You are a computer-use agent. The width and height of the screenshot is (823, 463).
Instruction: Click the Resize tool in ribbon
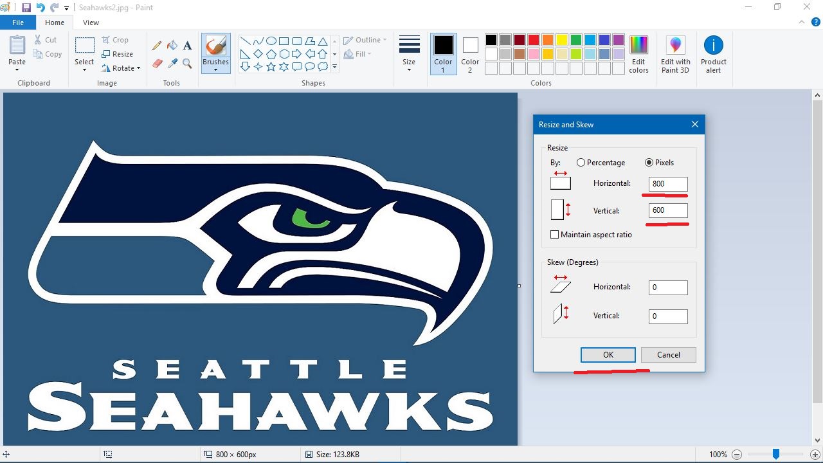[x=117, y=54]
